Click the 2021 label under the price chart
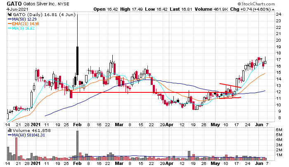This screenshot has height=167, width=289. coord(36,125)
